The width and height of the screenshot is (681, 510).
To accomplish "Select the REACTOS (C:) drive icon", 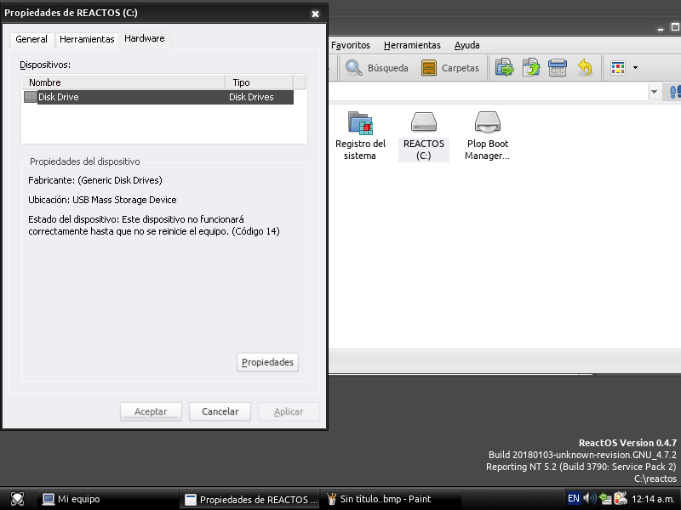I will [x=423, y=136].
